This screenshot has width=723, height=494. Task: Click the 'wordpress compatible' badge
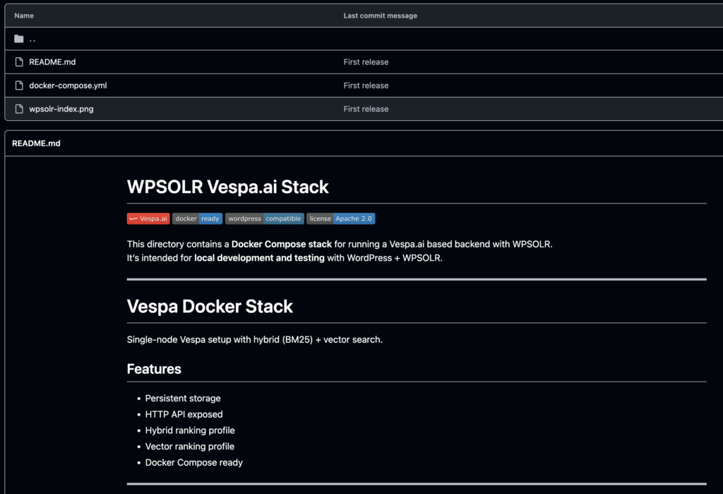coord(265,219)
